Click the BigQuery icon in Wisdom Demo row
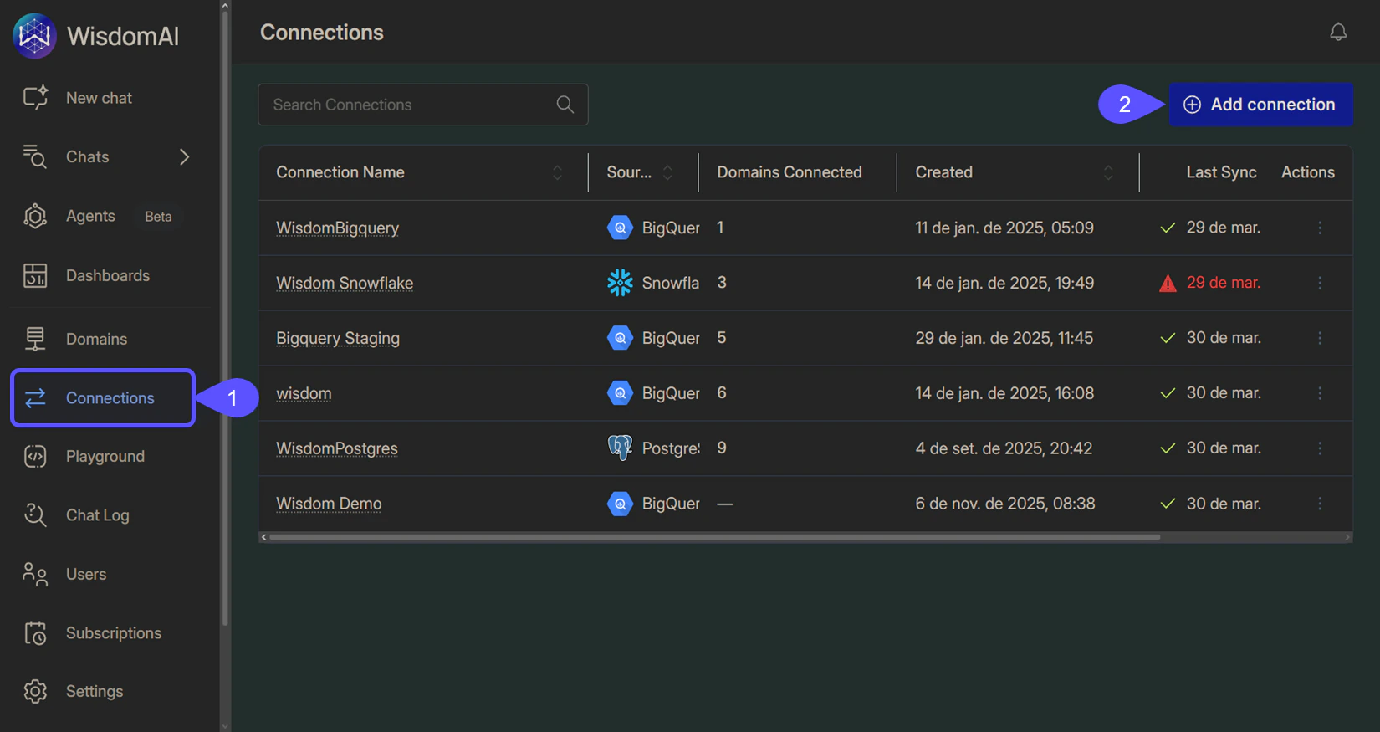Screen dimensions: 1380x732 tap(620, 504)
